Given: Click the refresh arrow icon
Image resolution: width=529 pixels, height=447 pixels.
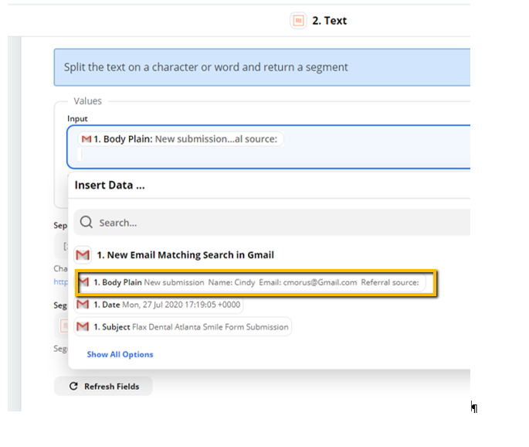Looking at the screenshot, I should [73, 386].
